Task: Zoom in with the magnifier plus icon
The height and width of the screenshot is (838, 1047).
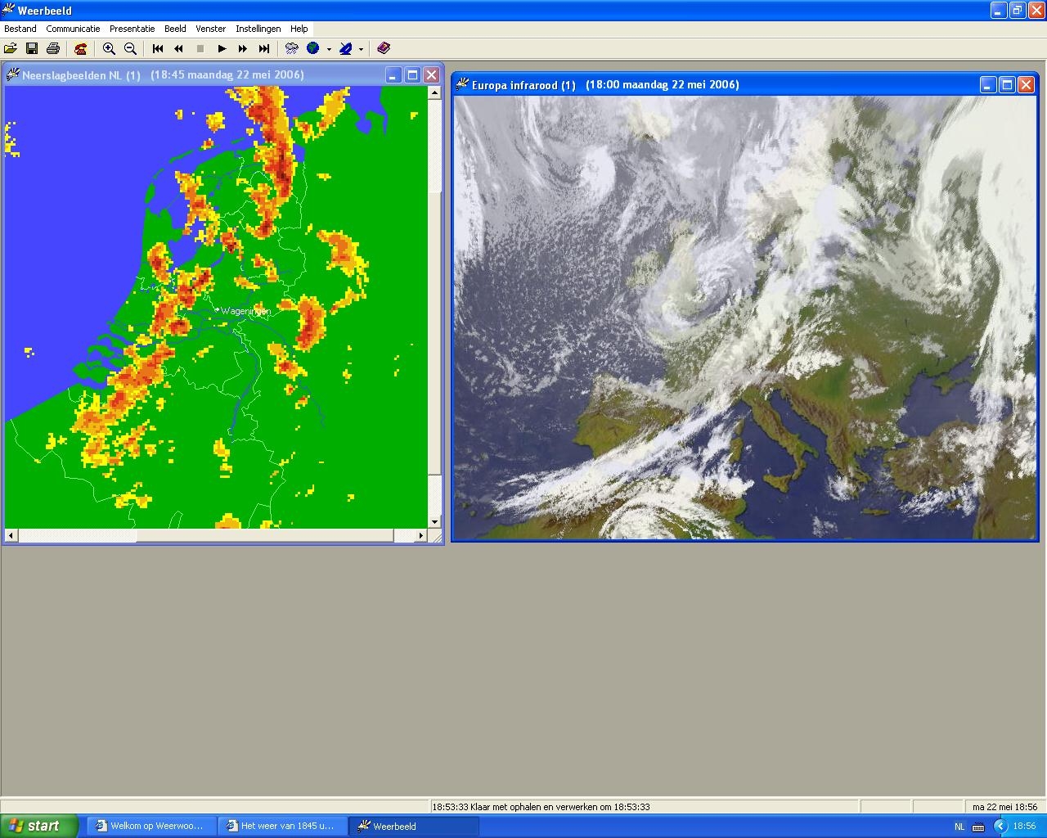Action: click(x=109, y=49)
